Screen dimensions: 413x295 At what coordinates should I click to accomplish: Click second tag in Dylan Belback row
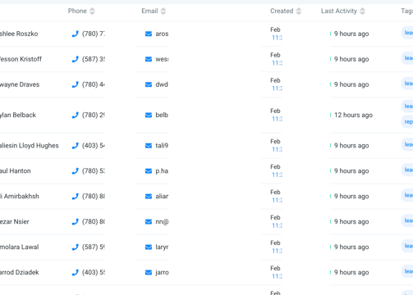pyautogui.click(x=407, y=122)
